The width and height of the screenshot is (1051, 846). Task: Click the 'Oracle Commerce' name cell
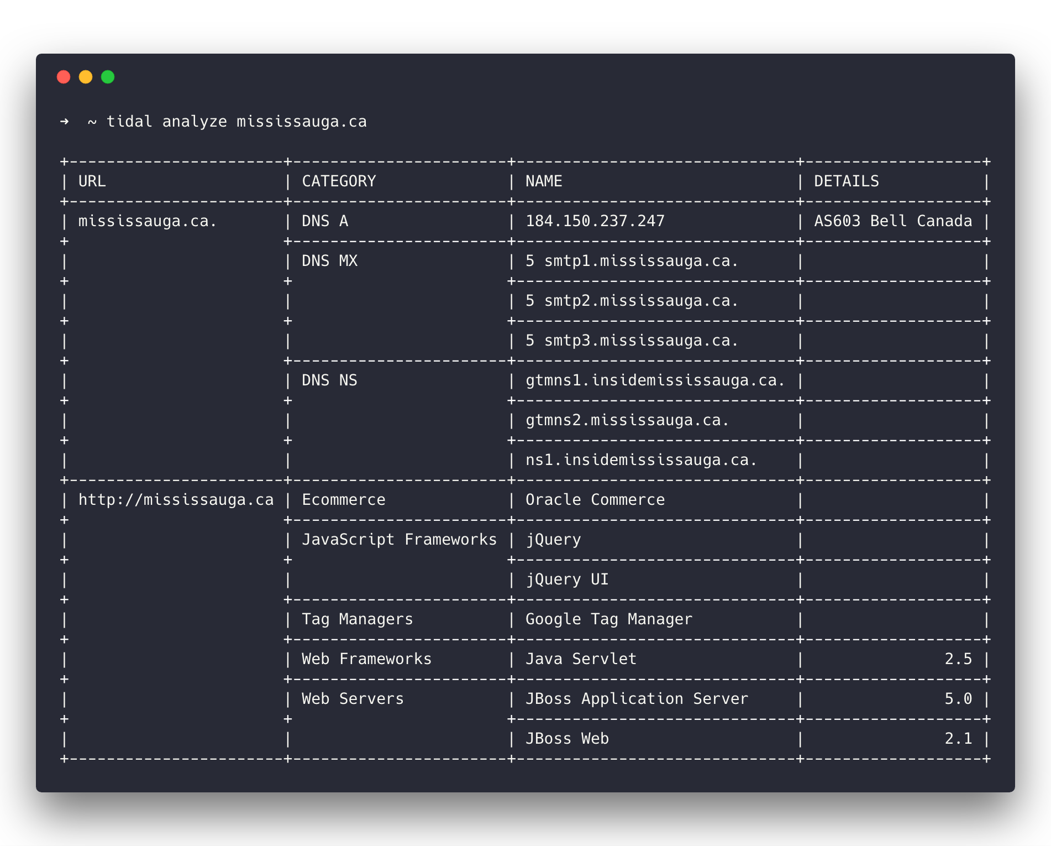tap(595, 500)
